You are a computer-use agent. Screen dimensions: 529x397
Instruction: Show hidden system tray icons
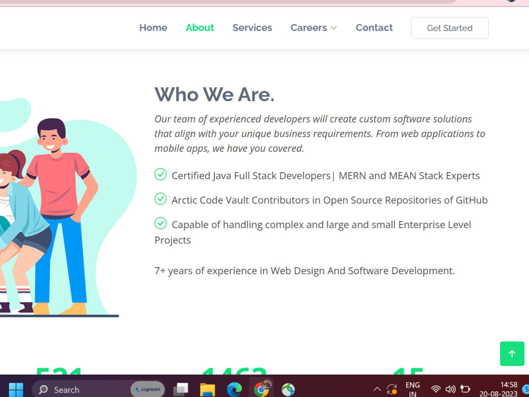(x=377, y=389)
